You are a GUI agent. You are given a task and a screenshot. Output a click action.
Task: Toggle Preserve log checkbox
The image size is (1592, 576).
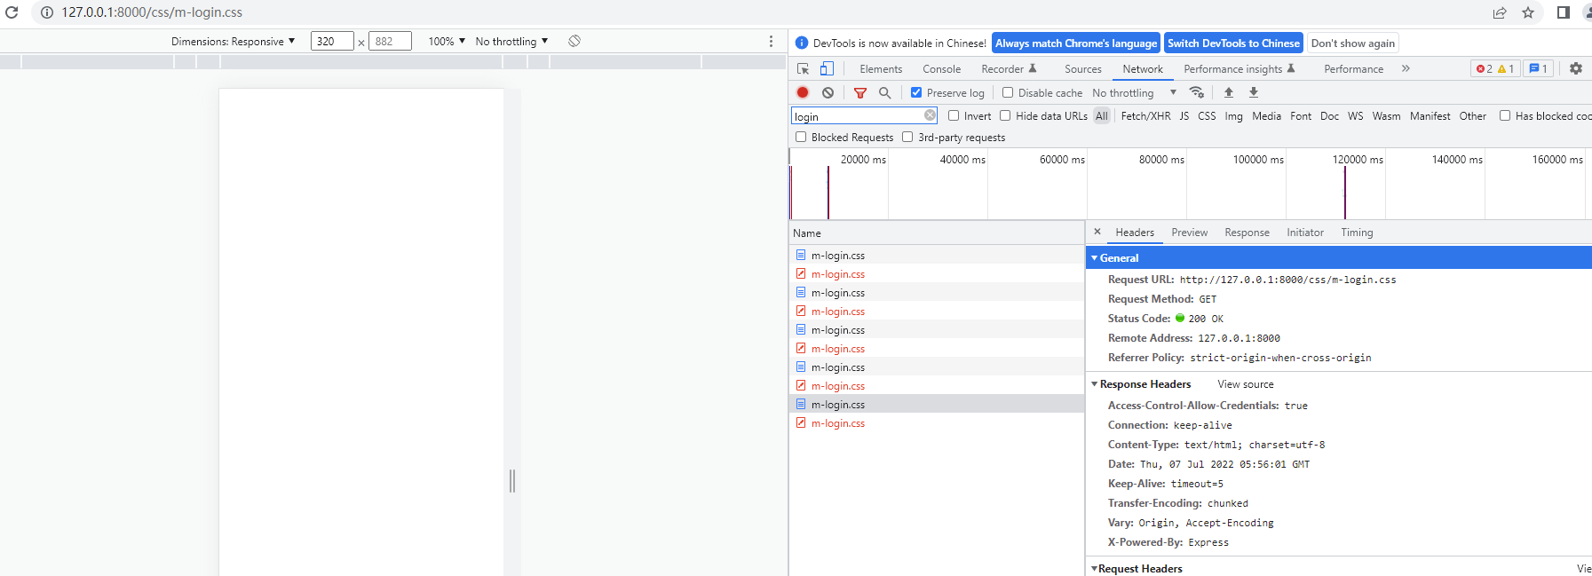pos(916,92)
